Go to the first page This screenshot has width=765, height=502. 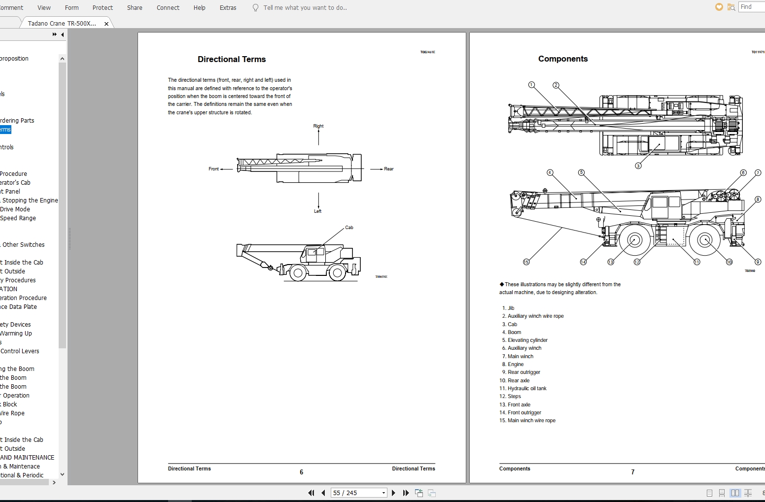(312, 493)
